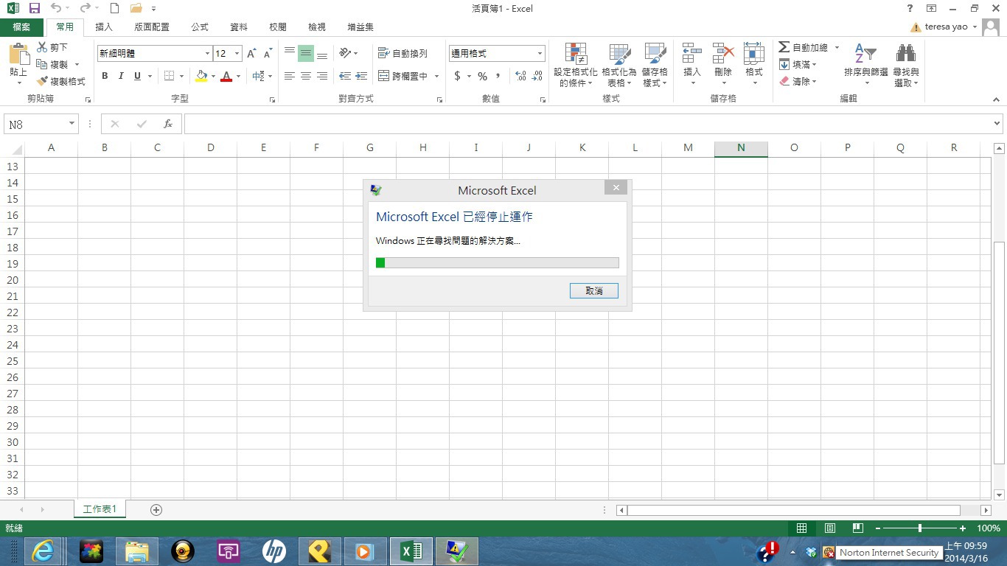This screenshot has height=566, width=1007.
Task: Switch to Normal view in status bar
Action: click(801, 528)
